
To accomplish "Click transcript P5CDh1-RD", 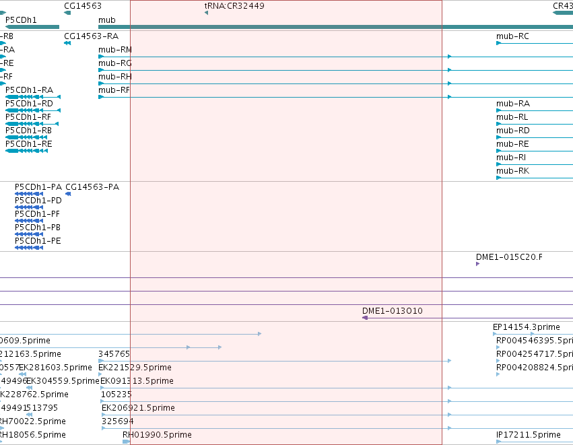I will pyautogui.click(x=29, y=104).
